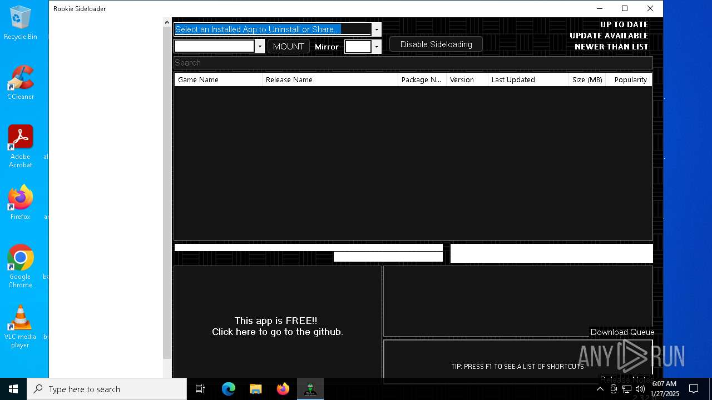Image resolution: width=712 pixels, height=400 pixels.
Task: Launch Google Chrome from desktop
Action: (x=20, y=266)
